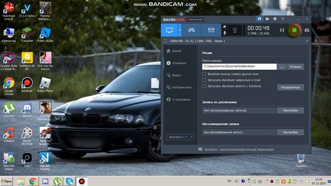
Task: Open Google Chrome desktop shortcut
Action: (9, 86)
